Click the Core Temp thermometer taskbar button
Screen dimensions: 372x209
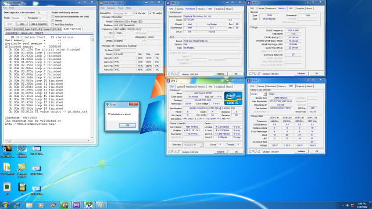65,205
